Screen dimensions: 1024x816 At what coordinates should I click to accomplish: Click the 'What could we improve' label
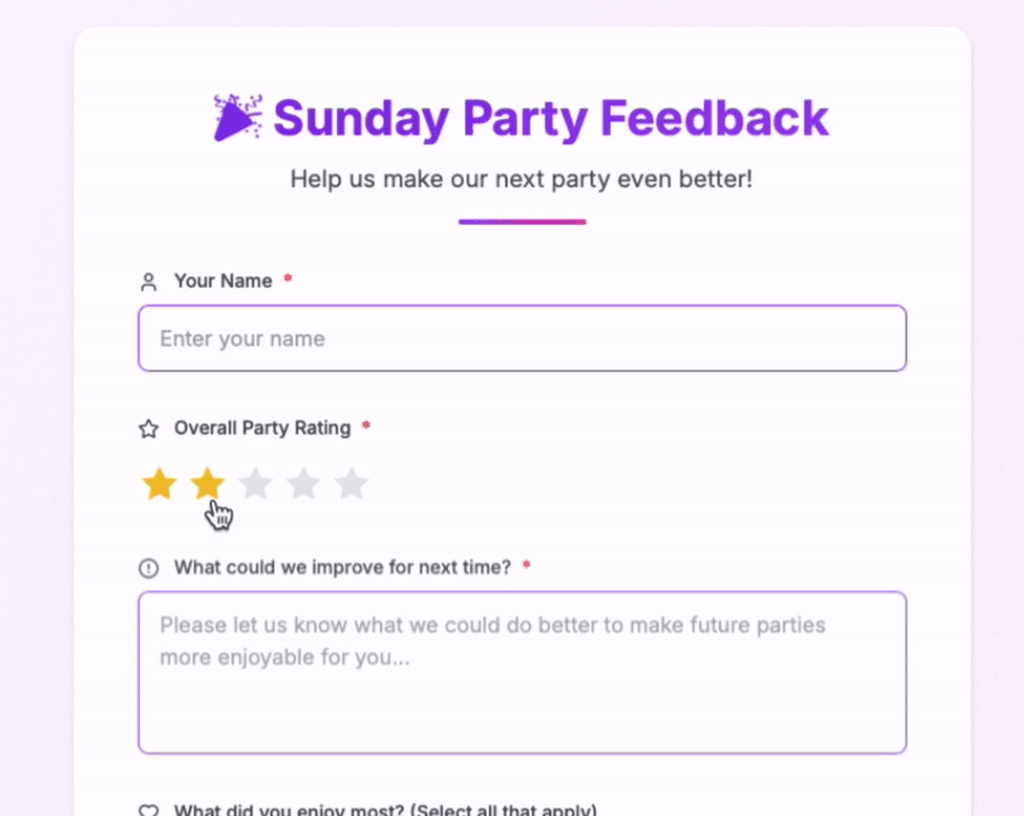pyautogui.click(x=342, y=567)
